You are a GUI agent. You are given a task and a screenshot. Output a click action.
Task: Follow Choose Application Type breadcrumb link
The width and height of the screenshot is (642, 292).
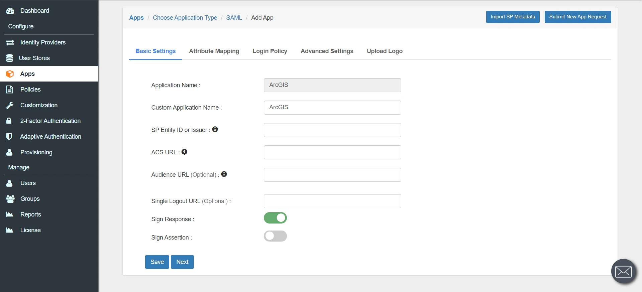click(185, 18)
